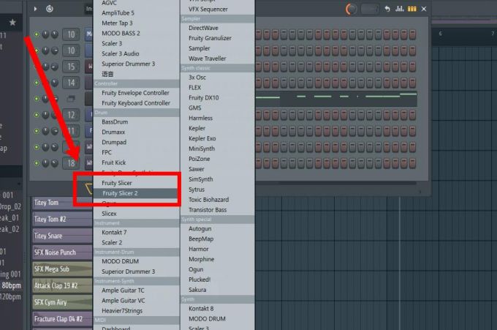Screen dimensions: 497x330
Task: Select DirectWave sampler entry
Action: tap(203, 28)
